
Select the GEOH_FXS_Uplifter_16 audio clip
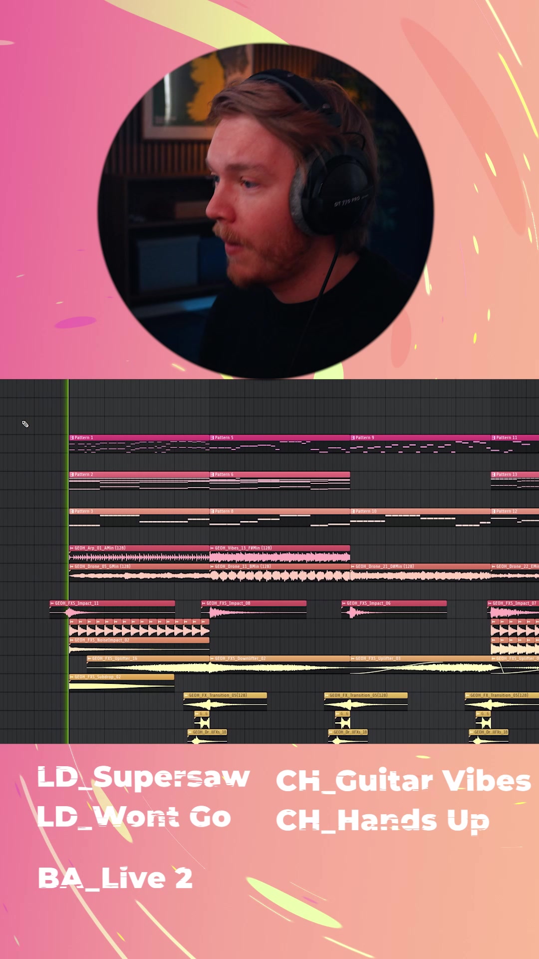[x=148, y=664]
